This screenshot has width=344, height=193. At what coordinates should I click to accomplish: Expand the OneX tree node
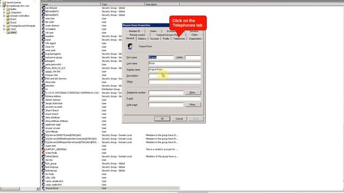tap(4, 29)
